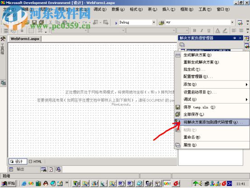Click the Start Debug play arrow icon
The width and height of the screenshot is (250, 188).
116,23
